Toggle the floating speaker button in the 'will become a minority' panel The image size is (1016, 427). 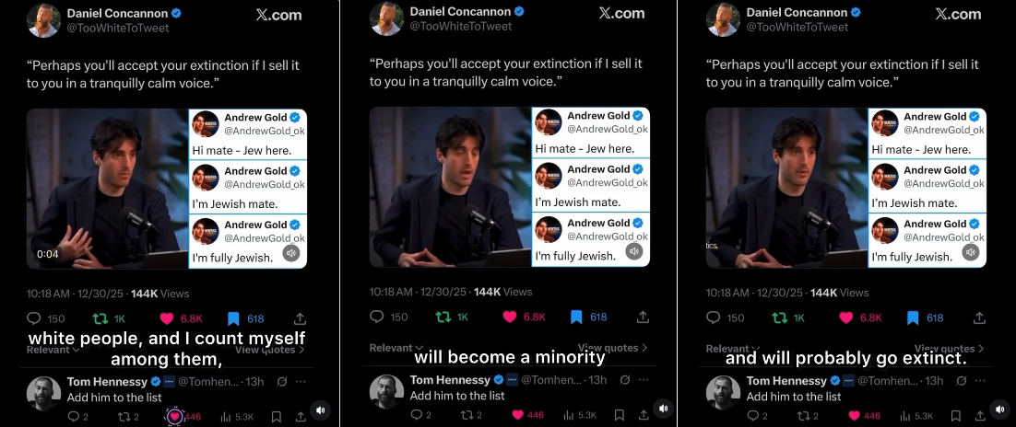point(663,409)
